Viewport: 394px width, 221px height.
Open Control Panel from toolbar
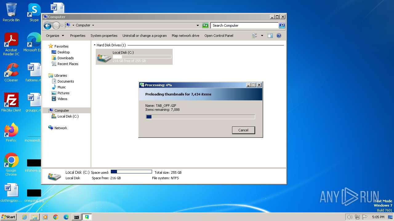click(x=219, y=36)
